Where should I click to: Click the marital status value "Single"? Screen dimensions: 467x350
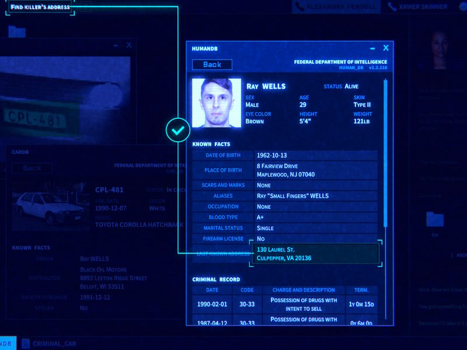265,228
